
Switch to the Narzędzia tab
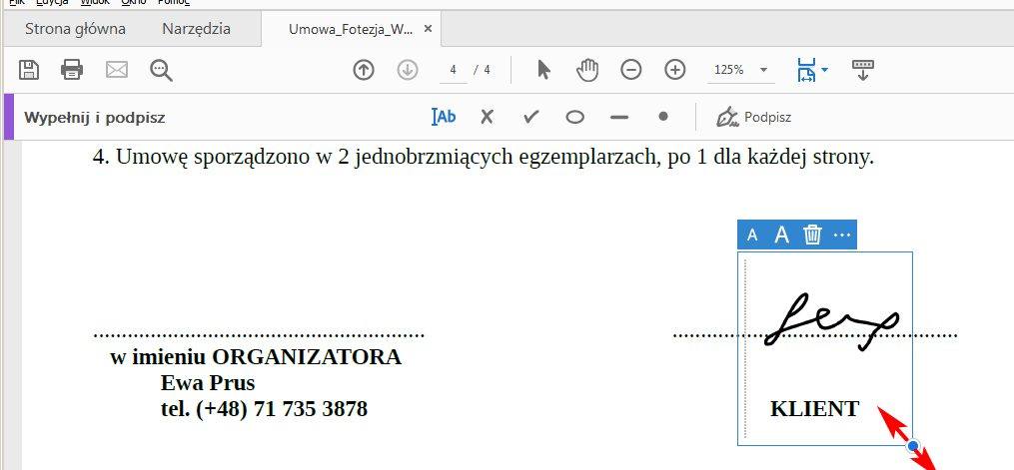tap(196, 29)
